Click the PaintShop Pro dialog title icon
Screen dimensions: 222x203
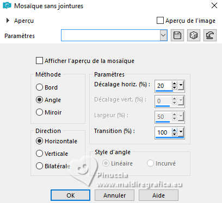(x=7, y=5)
